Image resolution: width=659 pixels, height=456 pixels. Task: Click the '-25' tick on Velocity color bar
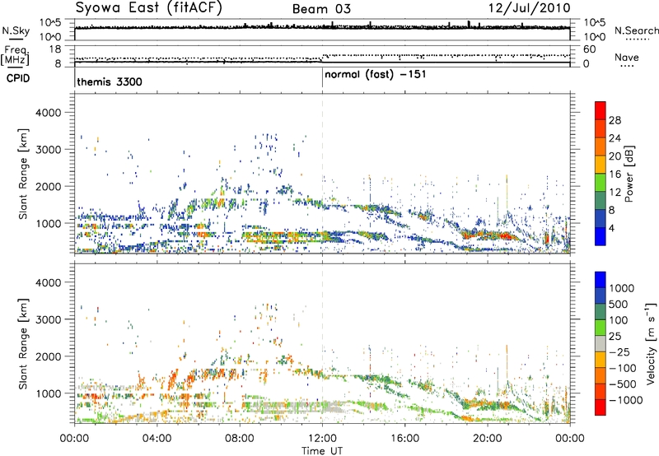tap(619, 351)
